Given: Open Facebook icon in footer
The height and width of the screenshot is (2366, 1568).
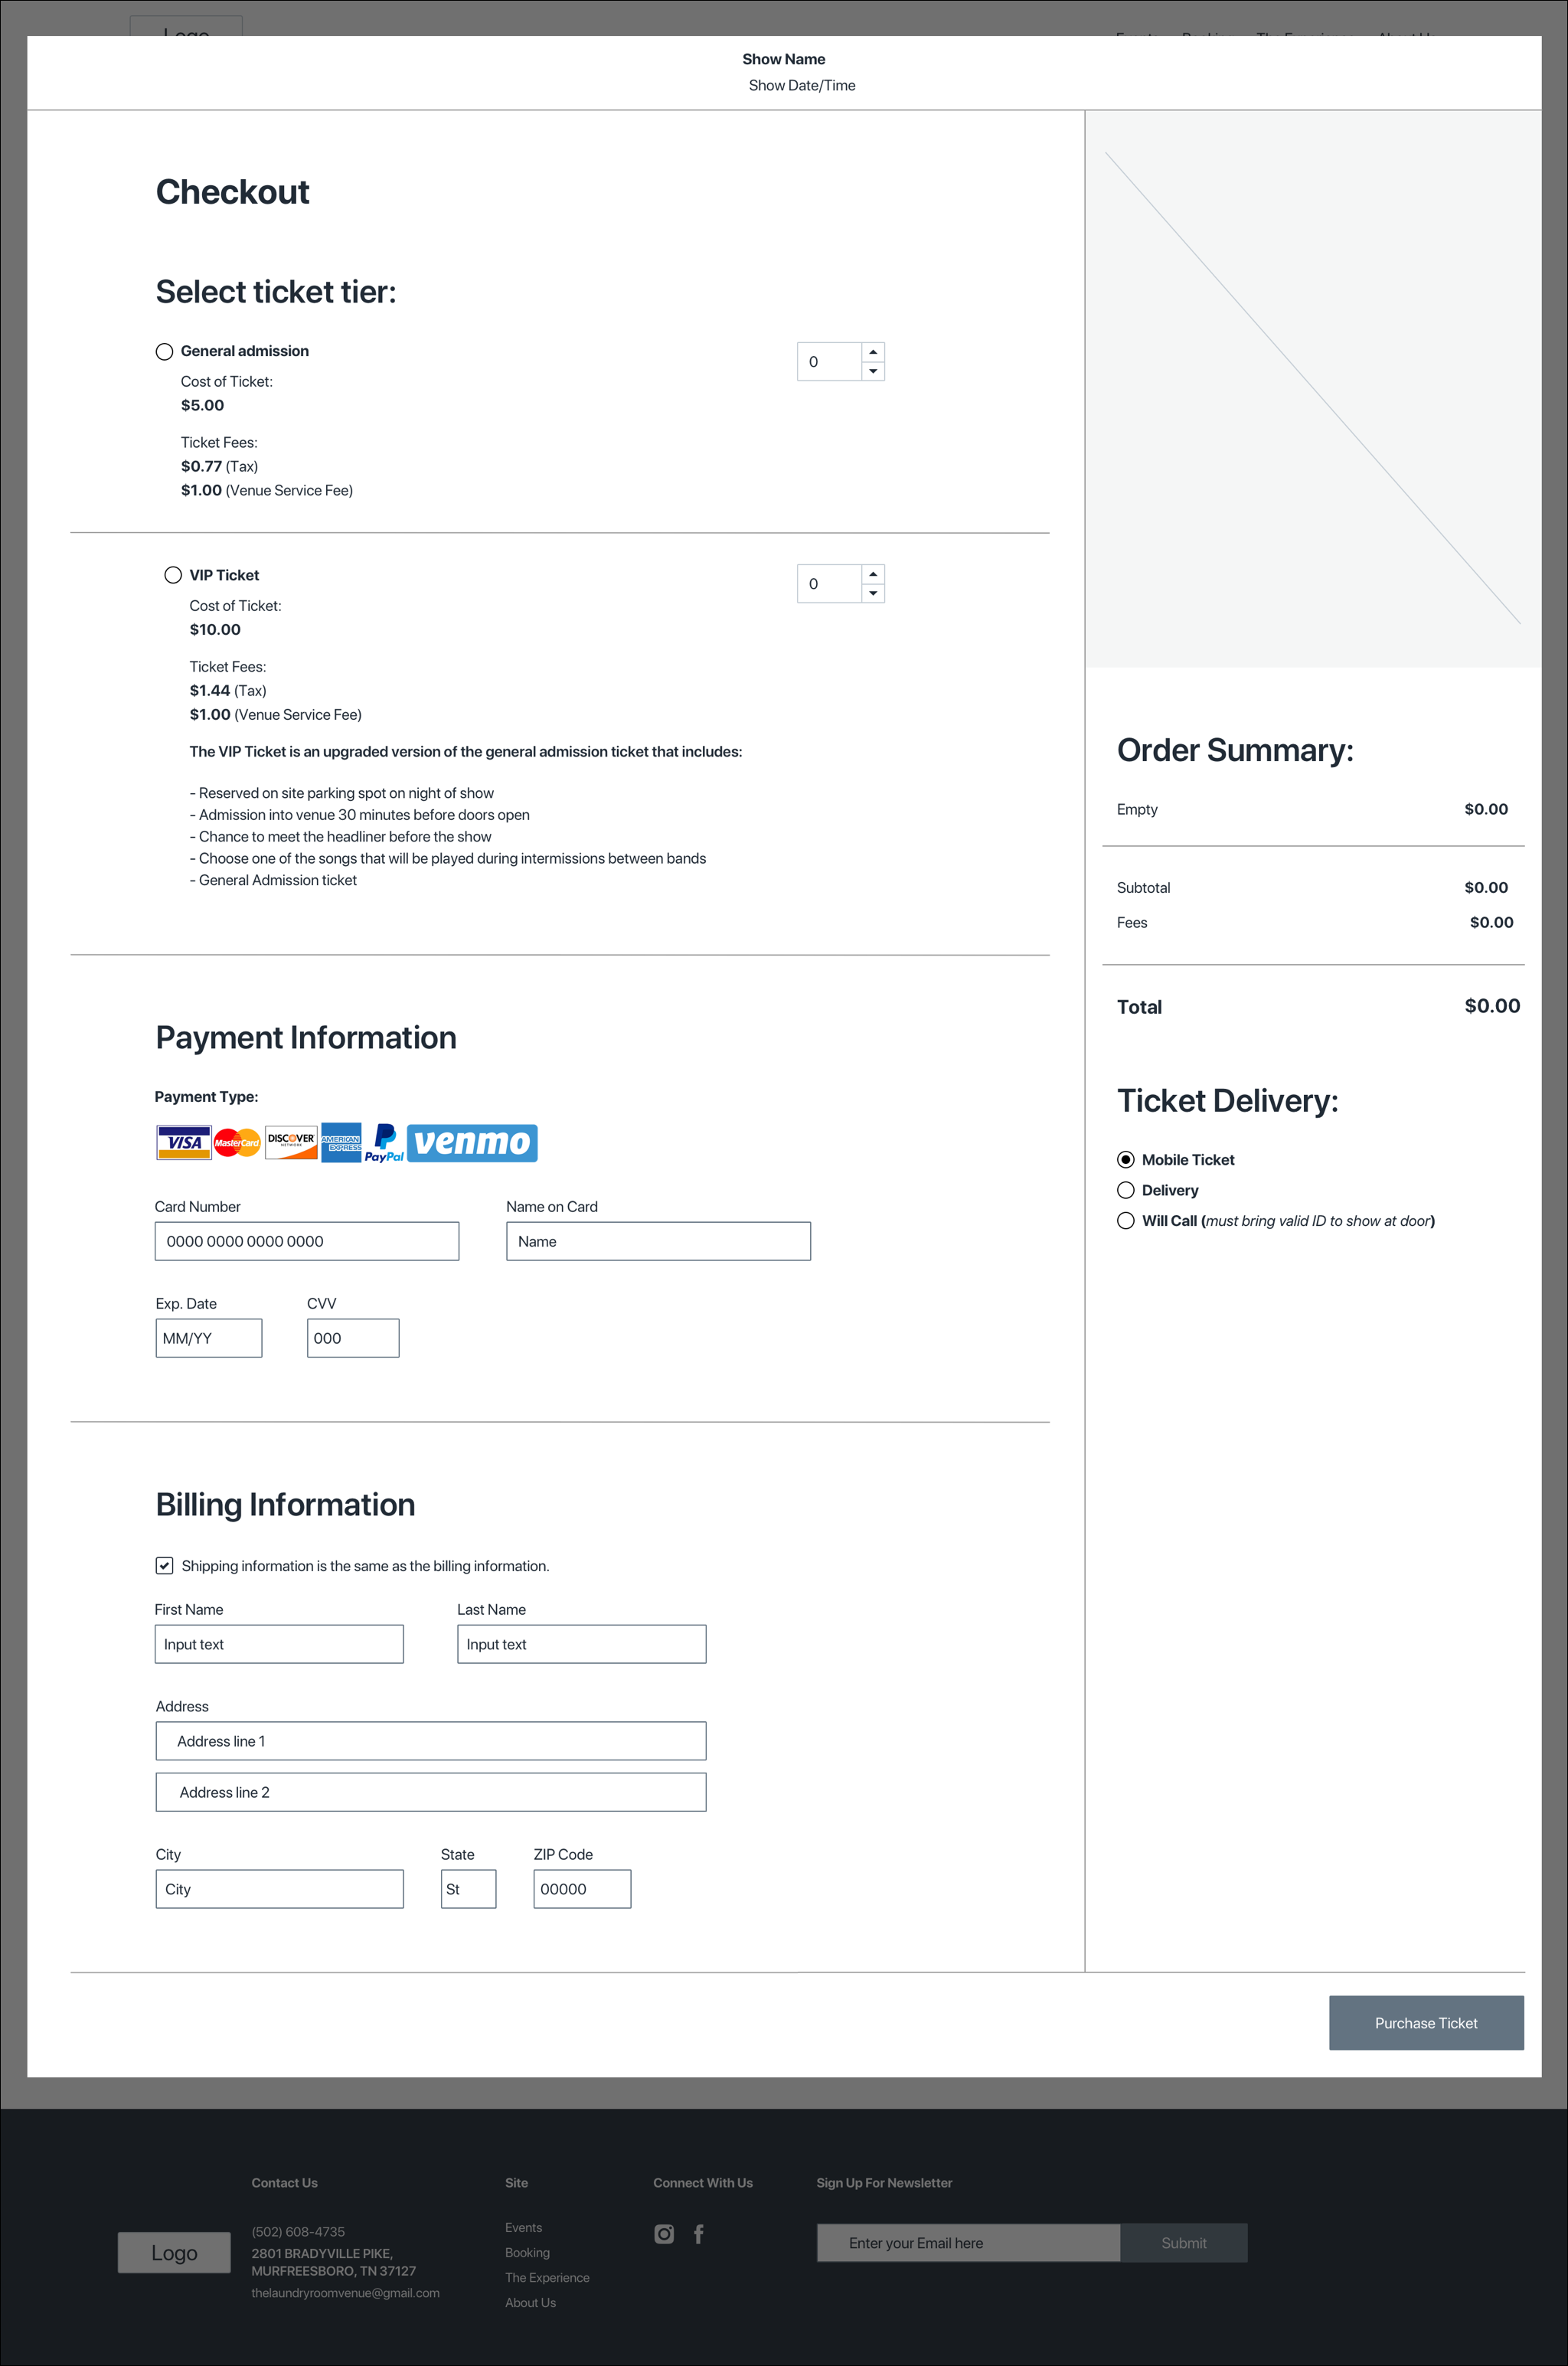Looking at the screenshot, I should [698, 2233].
